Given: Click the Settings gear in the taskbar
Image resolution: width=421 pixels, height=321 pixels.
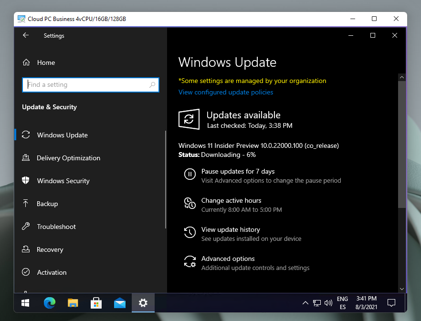Looking at the screenshot, I should 143,303.
